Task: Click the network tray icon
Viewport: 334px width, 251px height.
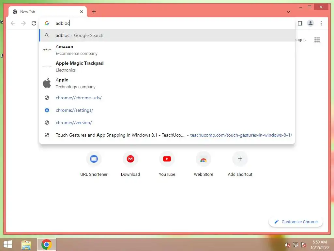Action: (296, 245)
